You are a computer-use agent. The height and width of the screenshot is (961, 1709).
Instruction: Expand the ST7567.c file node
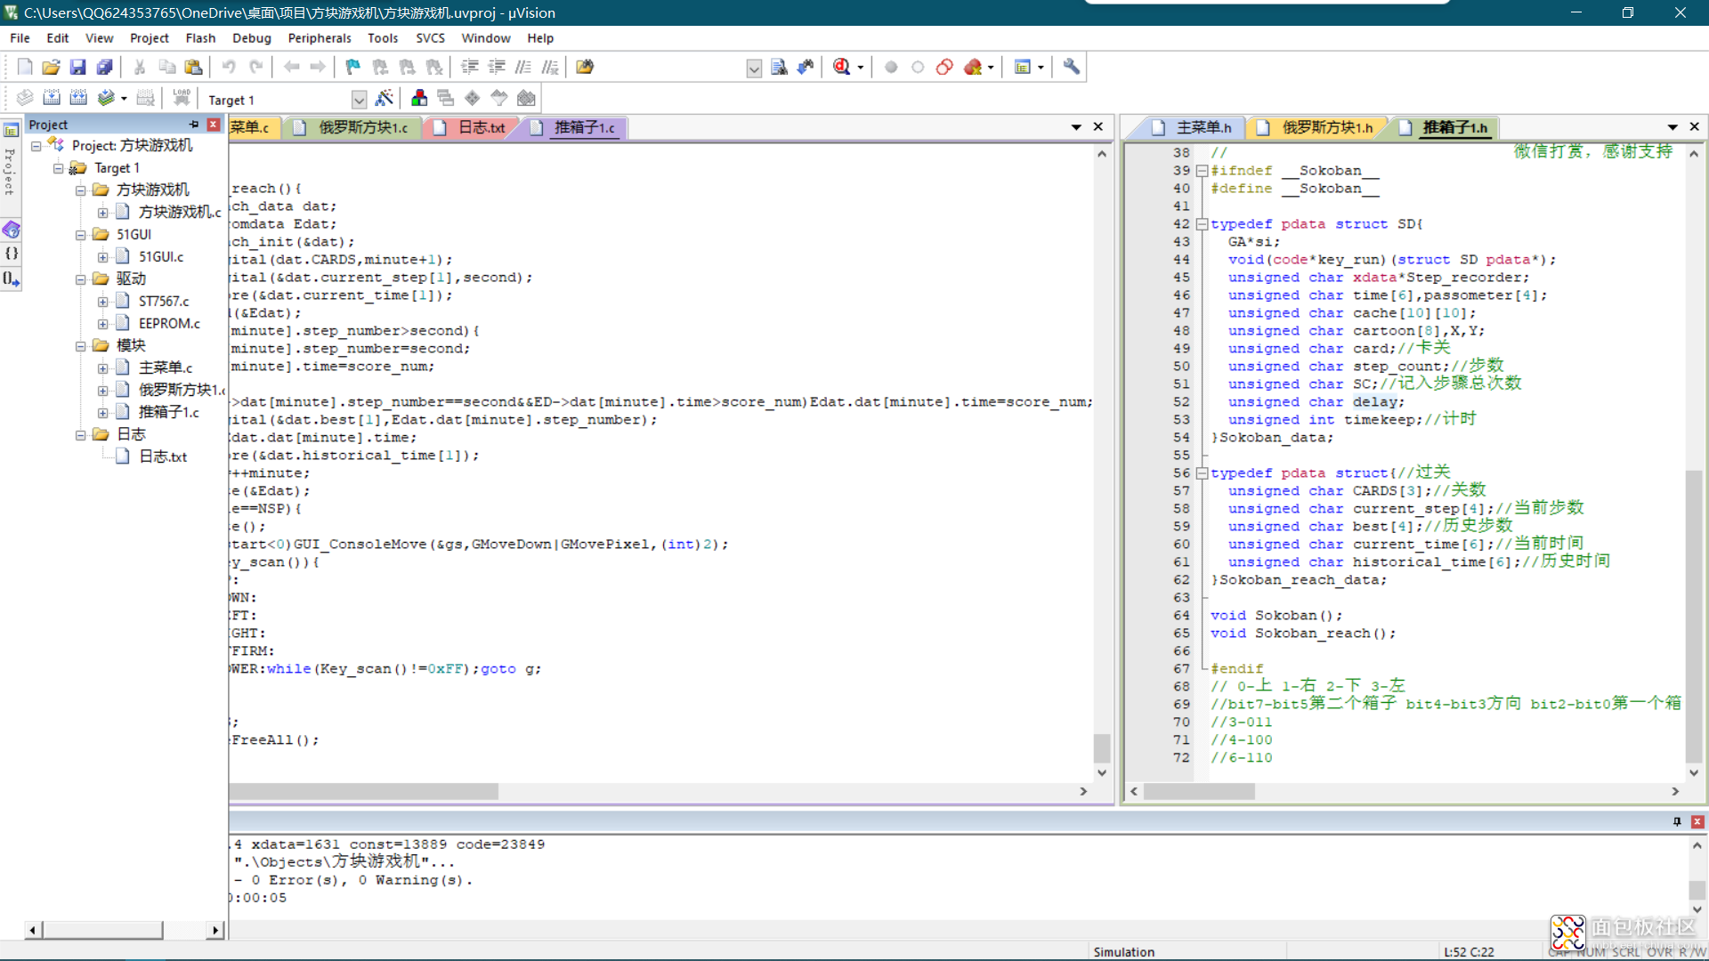(103, 302)
